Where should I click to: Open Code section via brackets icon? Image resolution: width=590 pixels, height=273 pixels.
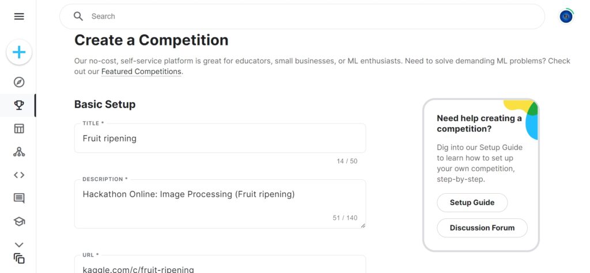pyautogui.click(x=19, y=175)
